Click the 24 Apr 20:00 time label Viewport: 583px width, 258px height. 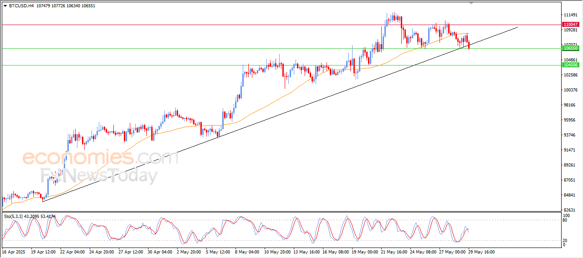click(102, 252)
